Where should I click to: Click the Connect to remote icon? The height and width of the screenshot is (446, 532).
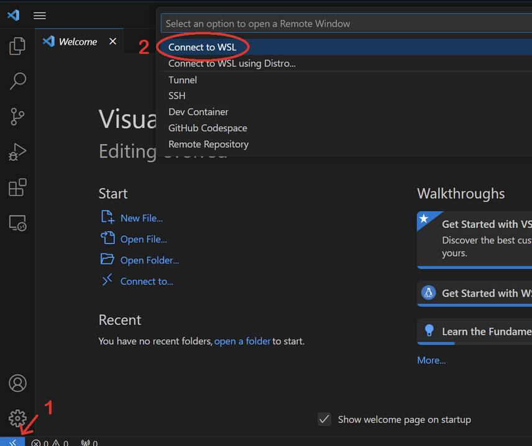click(108, 280)
